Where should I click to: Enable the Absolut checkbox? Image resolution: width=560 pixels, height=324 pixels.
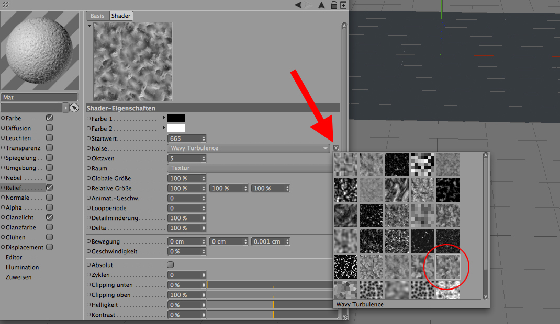tap(171, 265)
